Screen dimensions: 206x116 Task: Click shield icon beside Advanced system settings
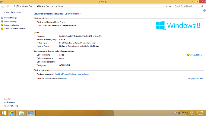point(2,29)
